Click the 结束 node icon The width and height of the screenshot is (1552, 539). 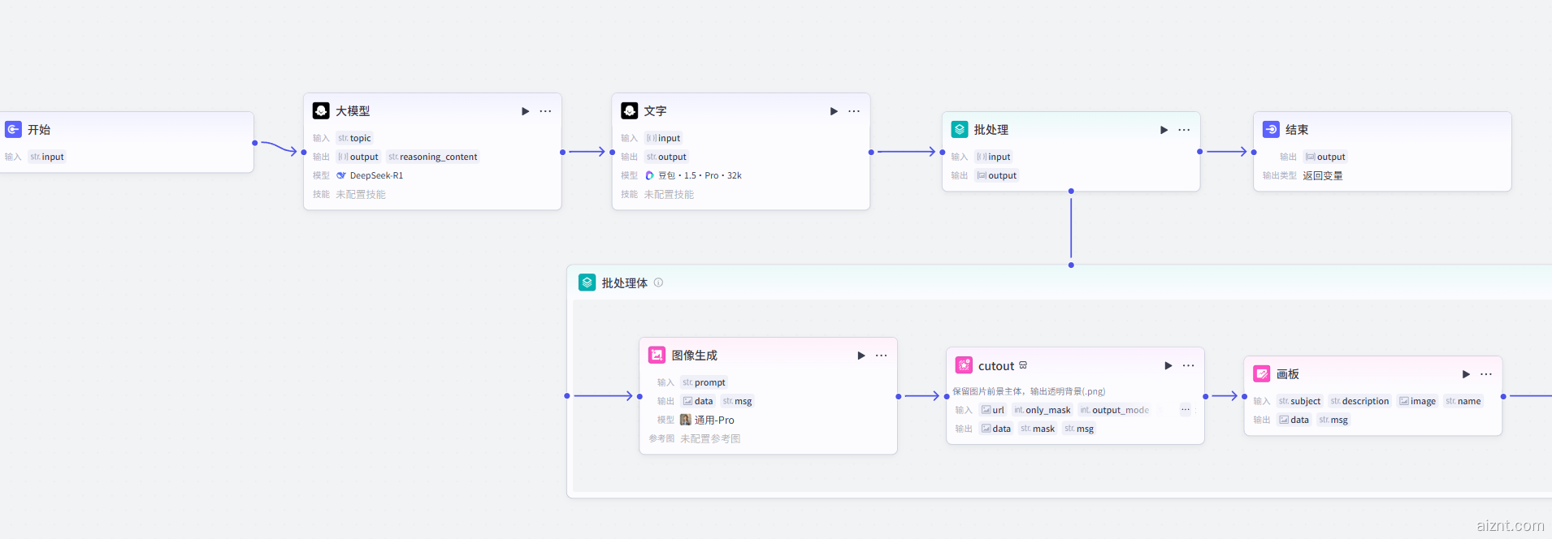point(1271,130)
